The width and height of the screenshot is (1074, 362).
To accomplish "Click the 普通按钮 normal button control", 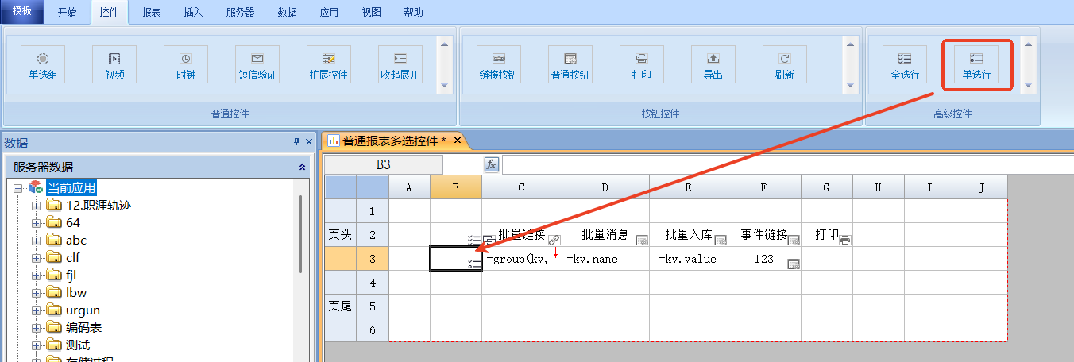I will (570, 65).
